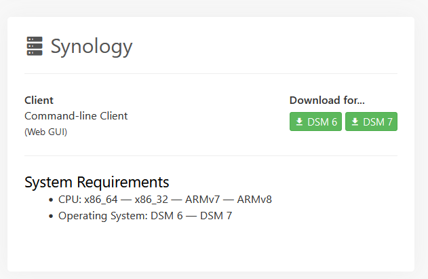
Task: Click the bullet beside the Operating System line
Action: tap(51, 217)
